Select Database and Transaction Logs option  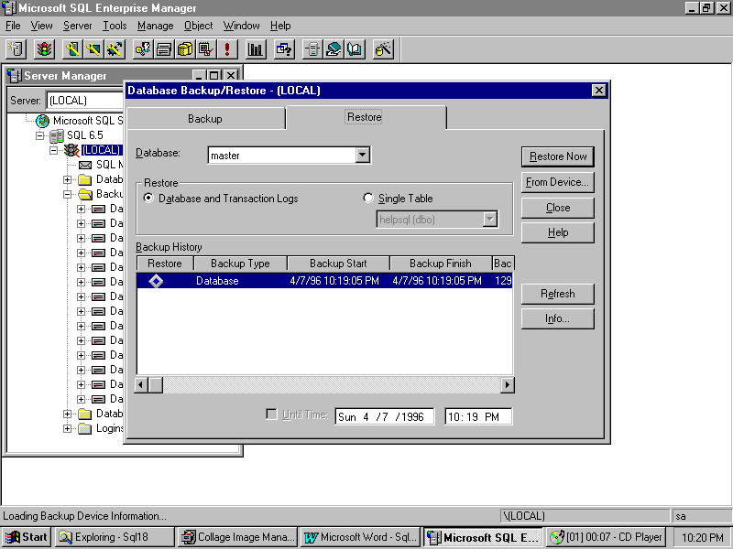click(x=148, y=199)
